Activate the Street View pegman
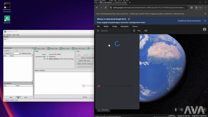 point(175,110)
